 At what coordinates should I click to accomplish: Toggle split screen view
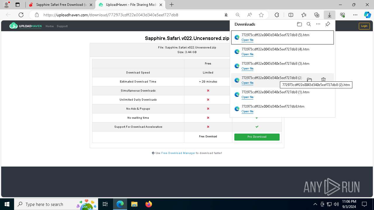point(291,15)
